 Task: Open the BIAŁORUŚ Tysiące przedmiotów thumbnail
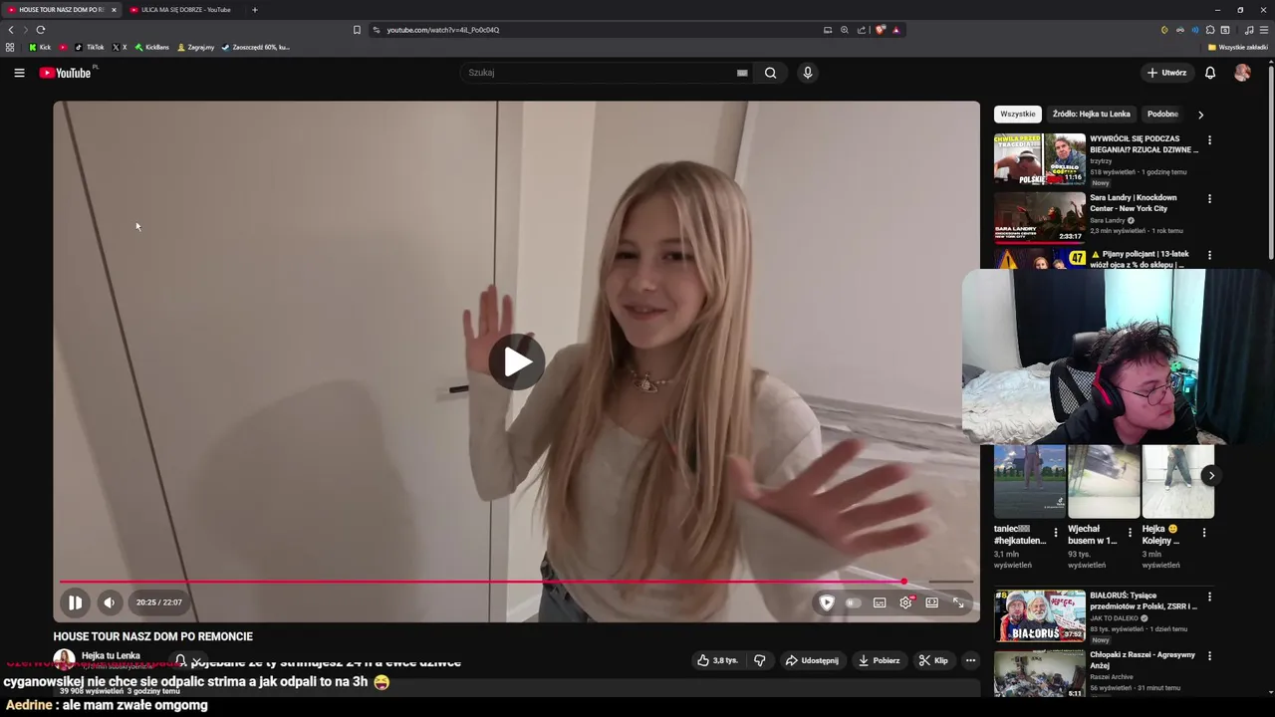(1039, 615)
